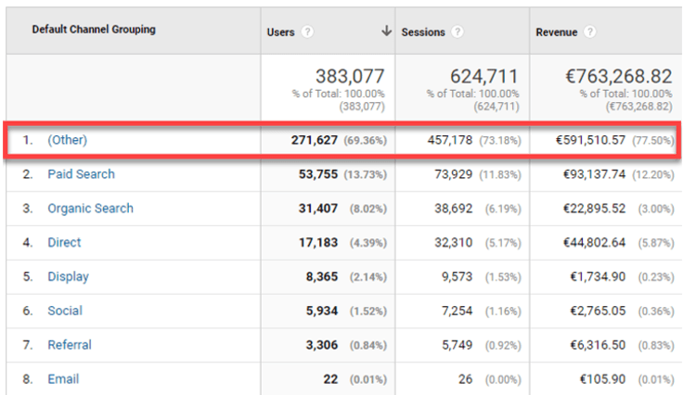This screenshot has width=683, height=395.
Task: Select Direct revenue €44,802.64
Action: pos(594,242)
